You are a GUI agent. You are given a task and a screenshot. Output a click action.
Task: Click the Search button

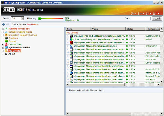(157, 19)
